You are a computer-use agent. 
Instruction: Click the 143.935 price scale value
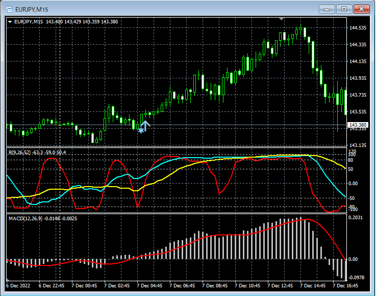coord(358,78)
